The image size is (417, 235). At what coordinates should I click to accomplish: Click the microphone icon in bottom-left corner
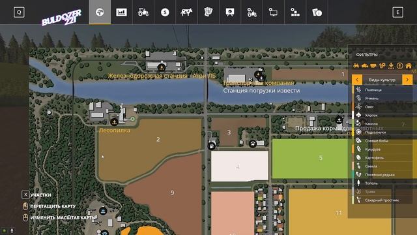12,230
